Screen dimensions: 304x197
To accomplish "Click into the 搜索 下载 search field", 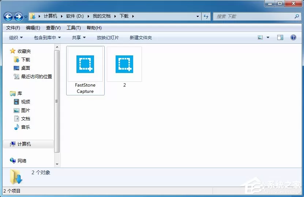I will (254, 17).
